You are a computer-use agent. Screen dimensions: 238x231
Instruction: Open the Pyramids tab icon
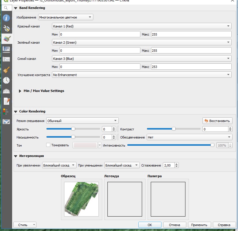pyautogui.click(x=6, y=91)
